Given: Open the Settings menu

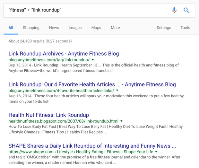Looking at the screenshot, I should (x=164, y=28).
